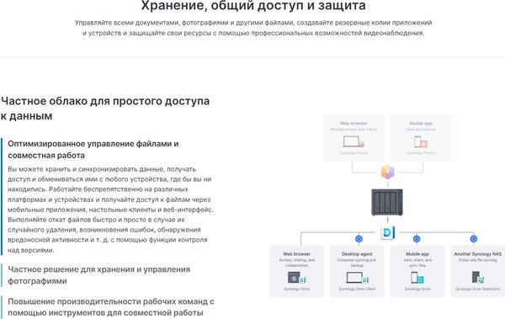Click Mobile app Synology Drive phone icon
The width and height of the screenshot is (505, 319).
click(417, 278)
